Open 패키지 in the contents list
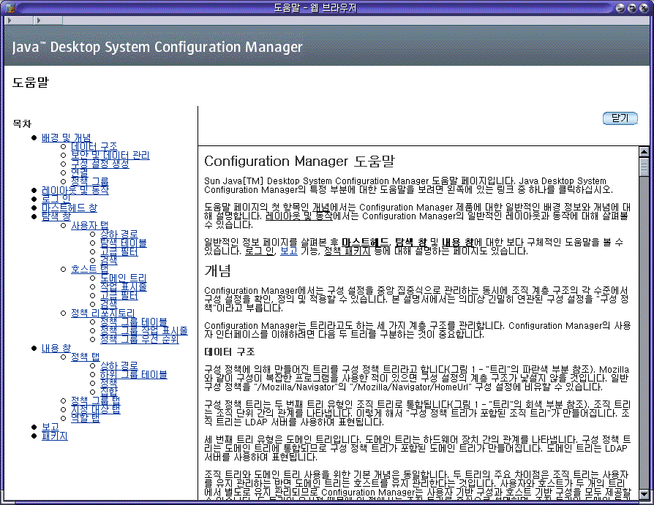 (54, 436)
